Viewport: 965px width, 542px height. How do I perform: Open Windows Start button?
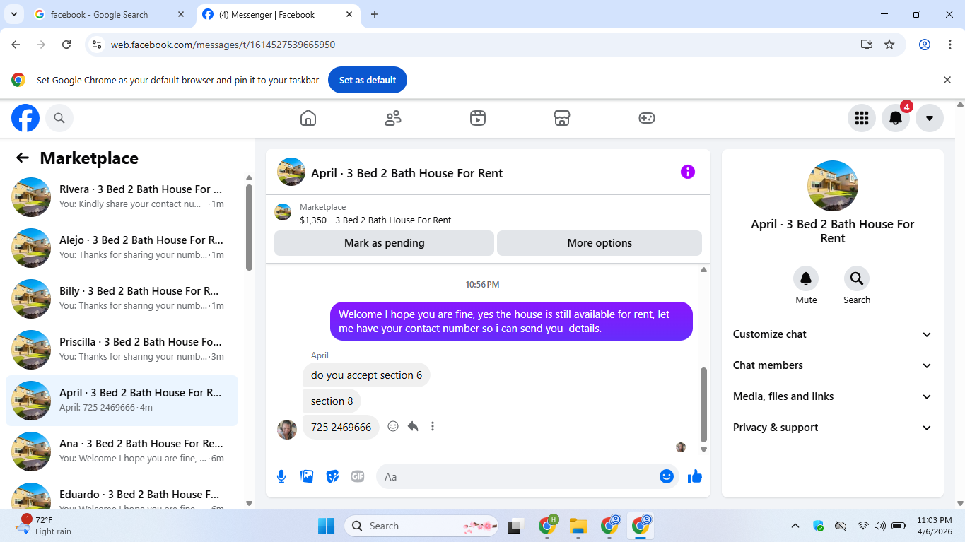click(326, 526)
